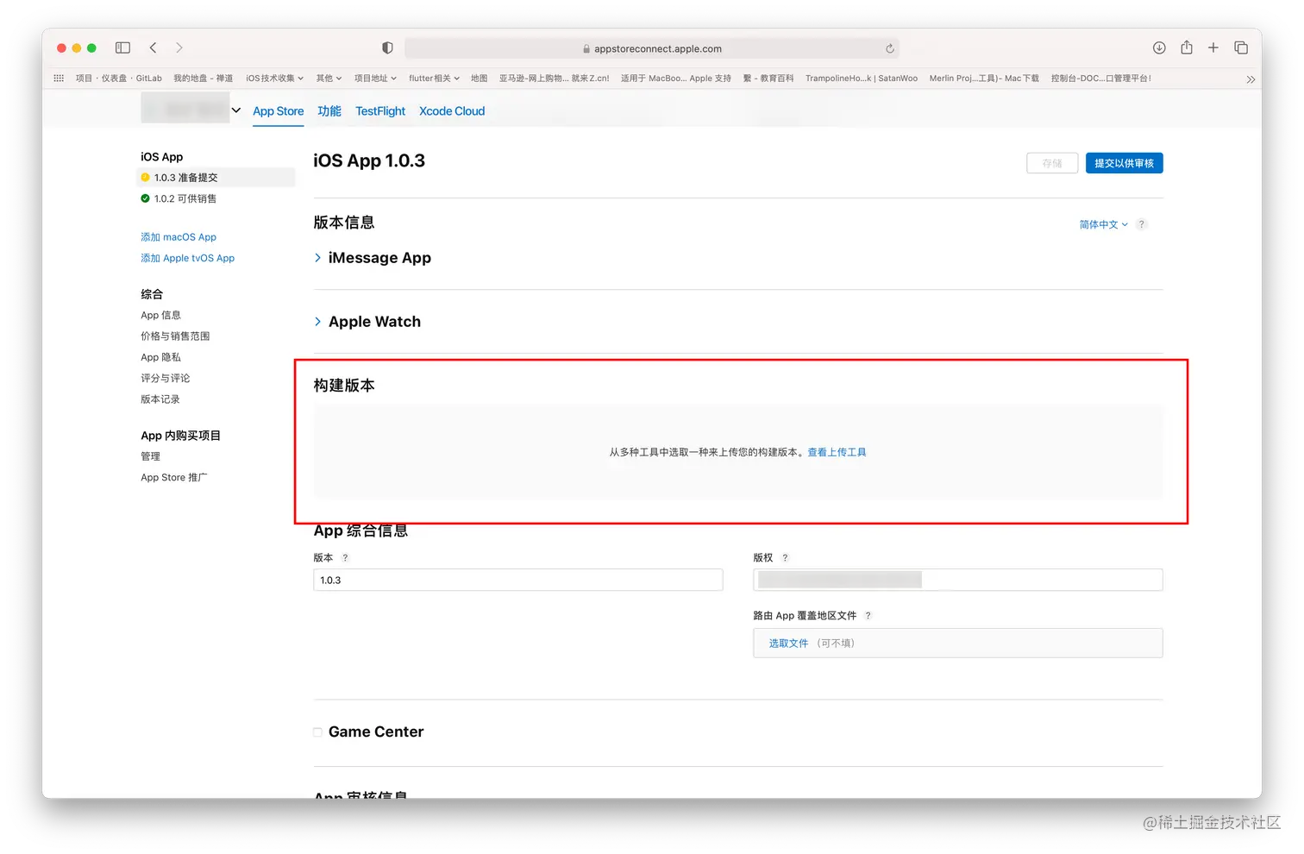Open help icon next to 版本 label
The image size is (1304, 854).
coord(345,557)
